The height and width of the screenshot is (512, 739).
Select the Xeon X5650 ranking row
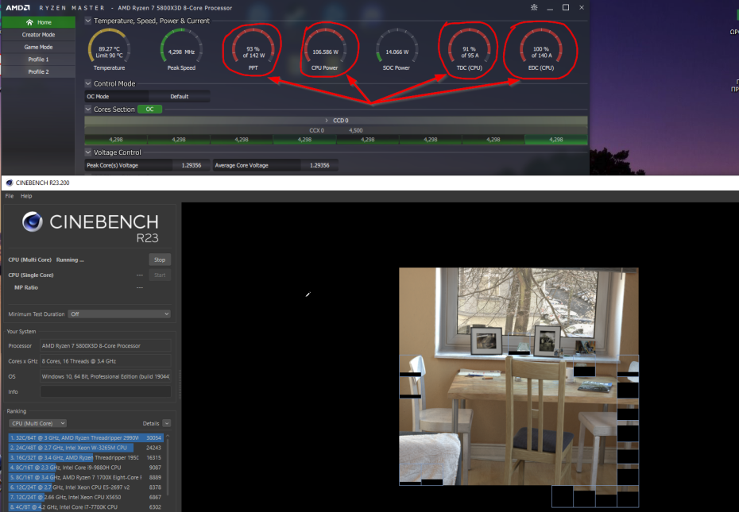tap(86, 497)
